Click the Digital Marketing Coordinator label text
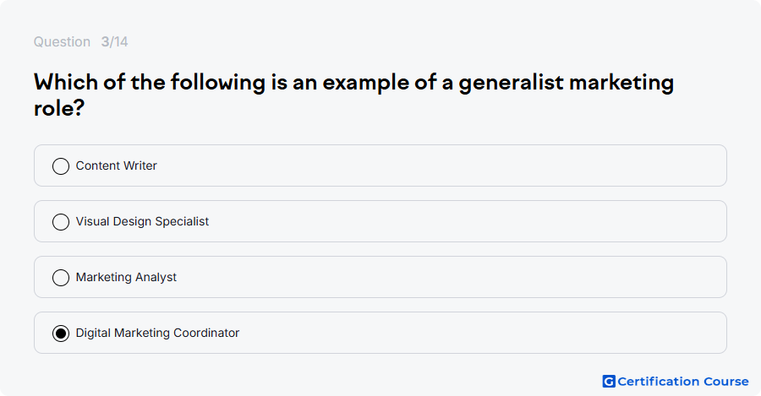The image size is (761, 396). tap(158, 333)
